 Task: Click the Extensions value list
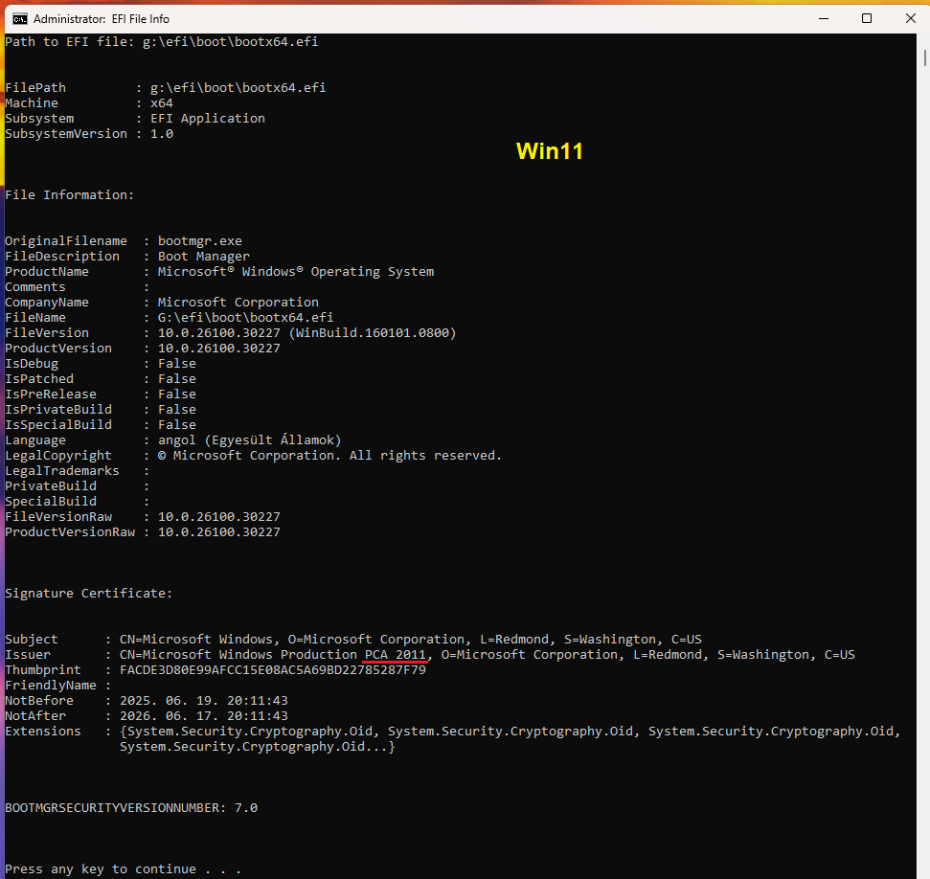tap(510, 739)
